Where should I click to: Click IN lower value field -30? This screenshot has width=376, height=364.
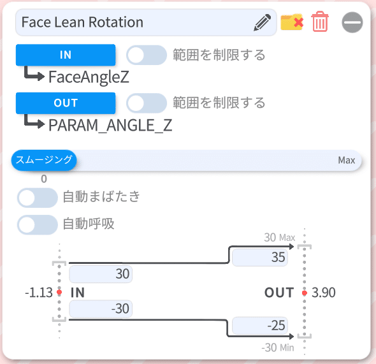[101, 309]
